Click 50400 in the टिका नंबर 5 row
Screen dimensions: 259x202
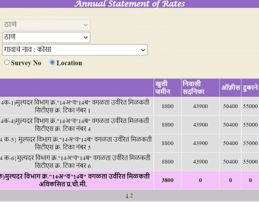pos(231,143)
